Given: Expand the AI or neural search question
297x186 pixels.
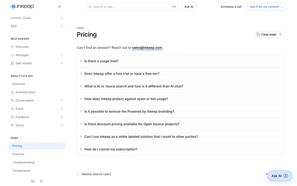Looking at the screenshot, I should 180,86.
